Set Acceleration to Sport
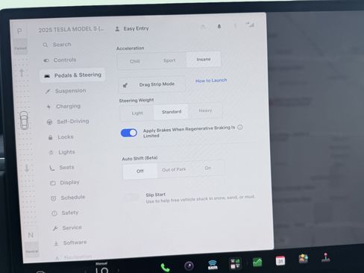 point(169,60)
